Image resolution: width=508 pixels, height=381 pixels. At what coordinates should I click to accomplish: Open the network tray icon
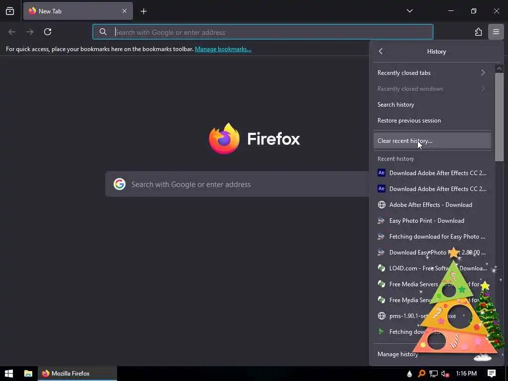click(x=433, y=374)
